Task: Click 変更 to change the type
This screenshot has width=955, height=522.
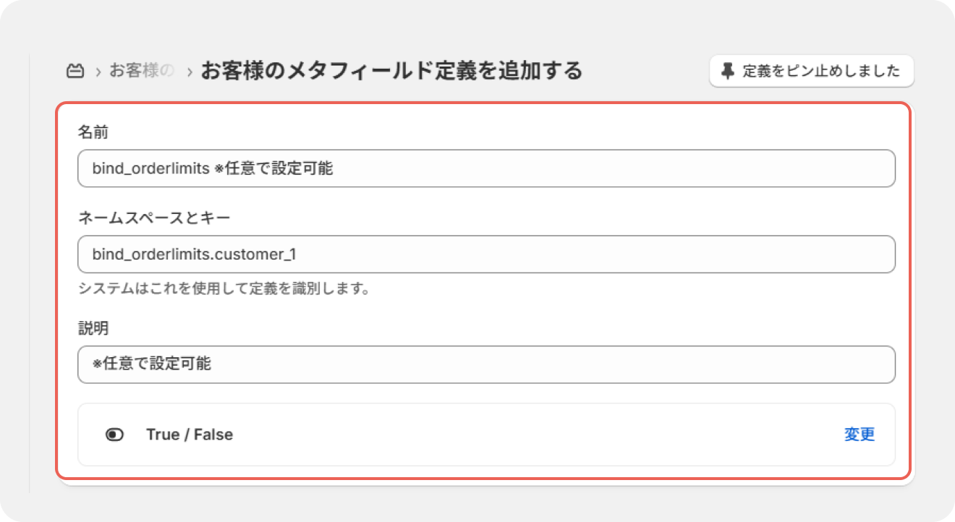Action: click(x=859, y=435)
